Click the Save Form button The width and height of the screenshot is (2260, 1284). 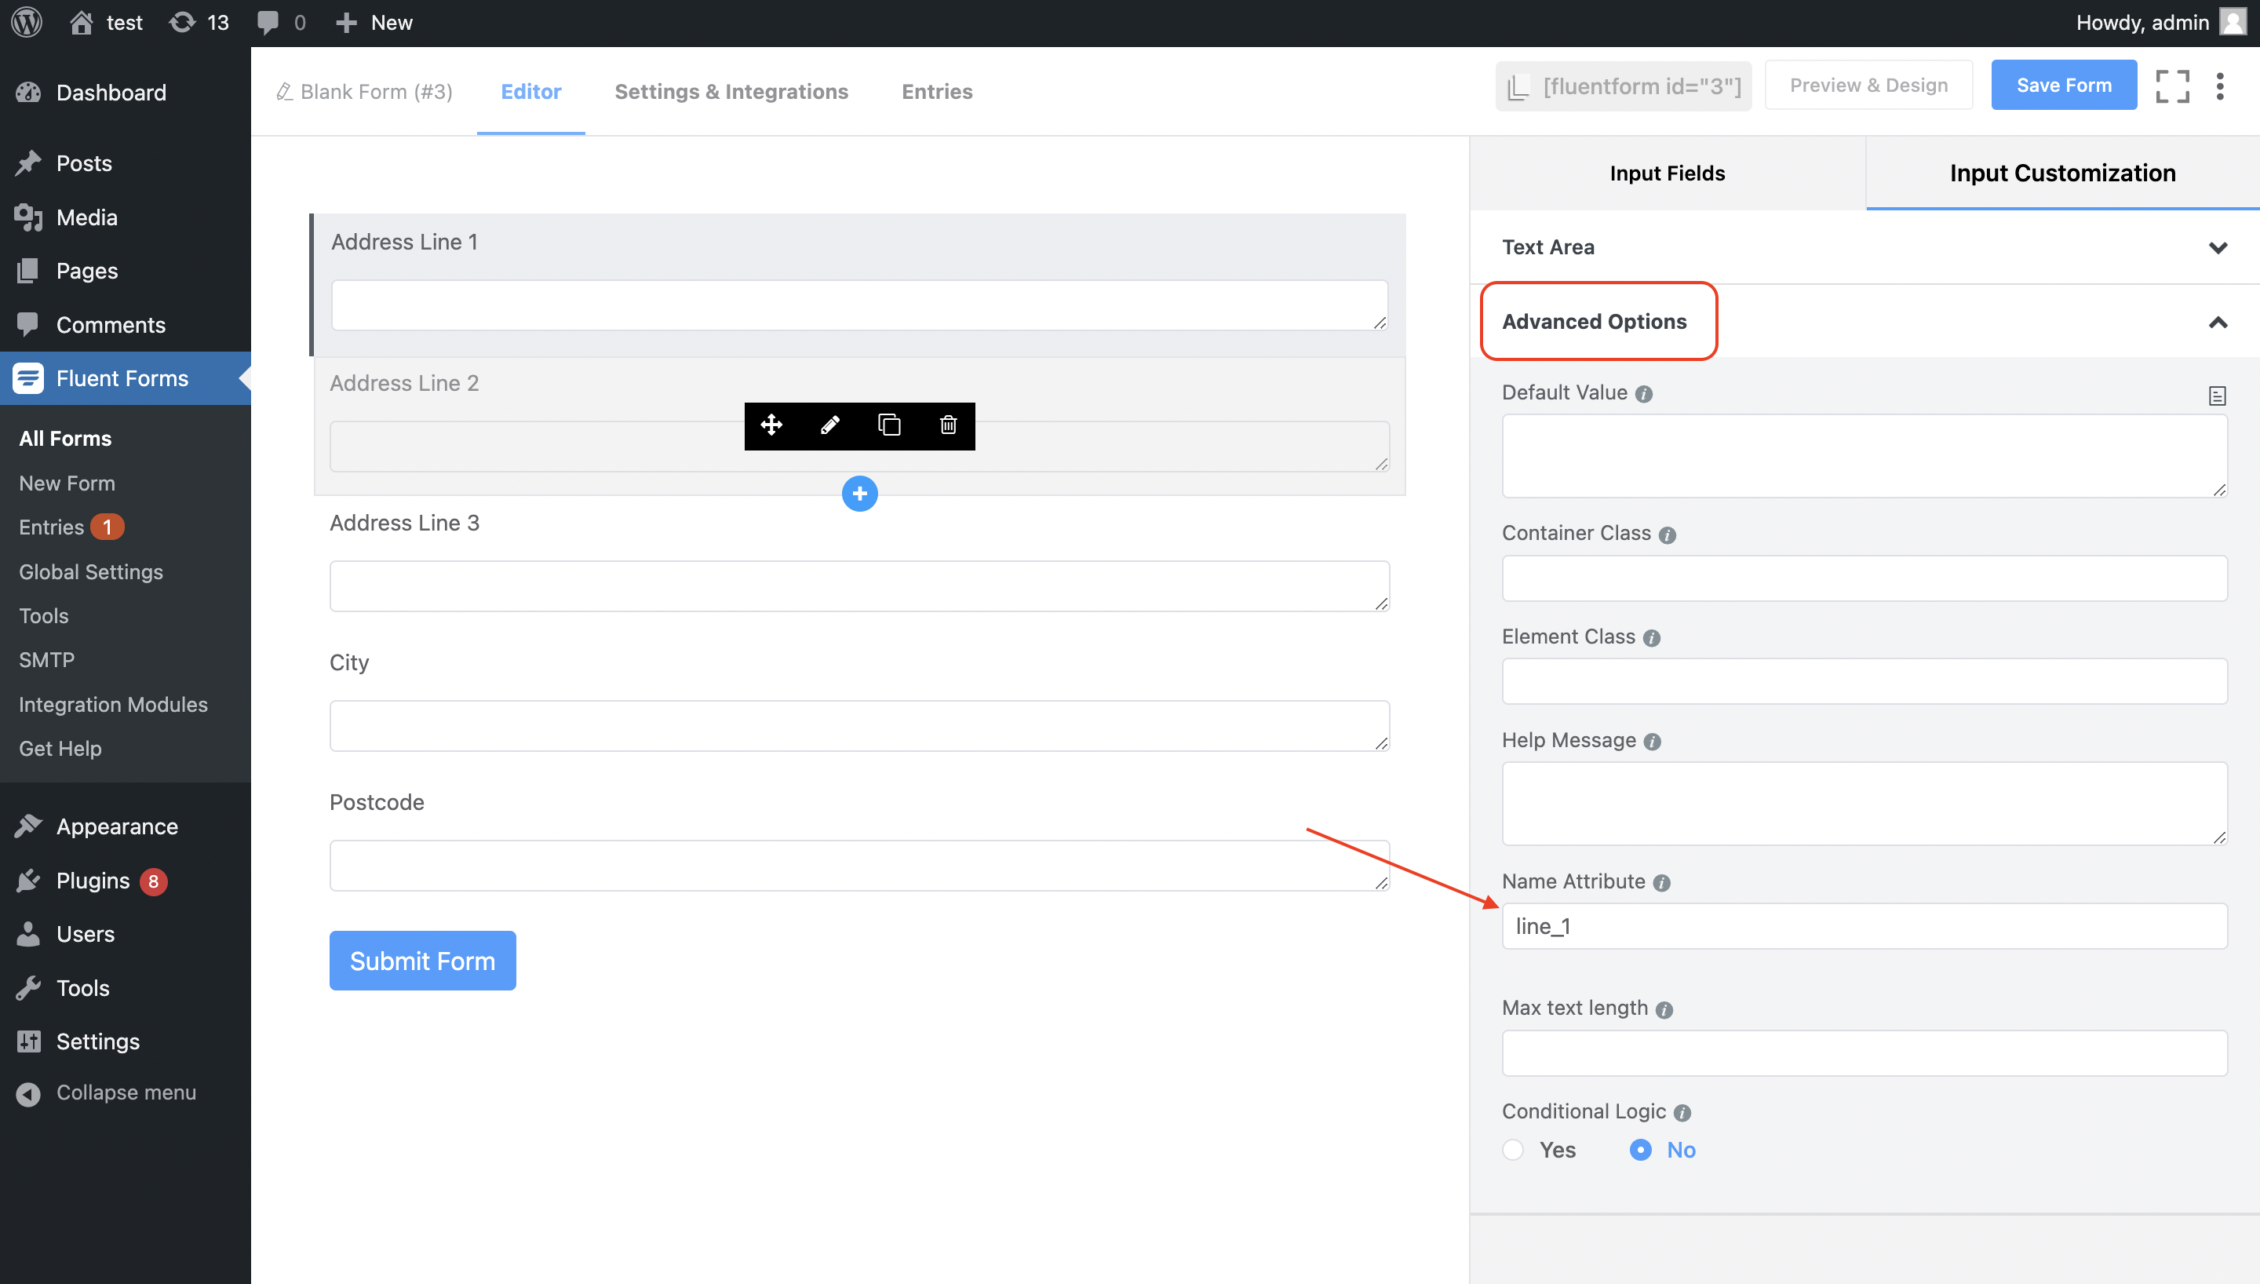(x=2064, y=85)
